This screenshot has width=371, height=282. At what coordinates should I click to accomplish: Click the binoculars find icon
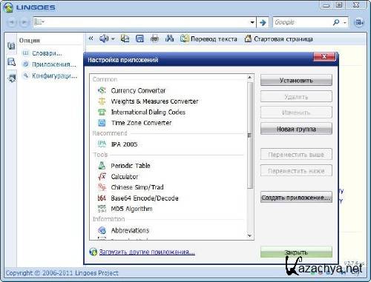169,38
